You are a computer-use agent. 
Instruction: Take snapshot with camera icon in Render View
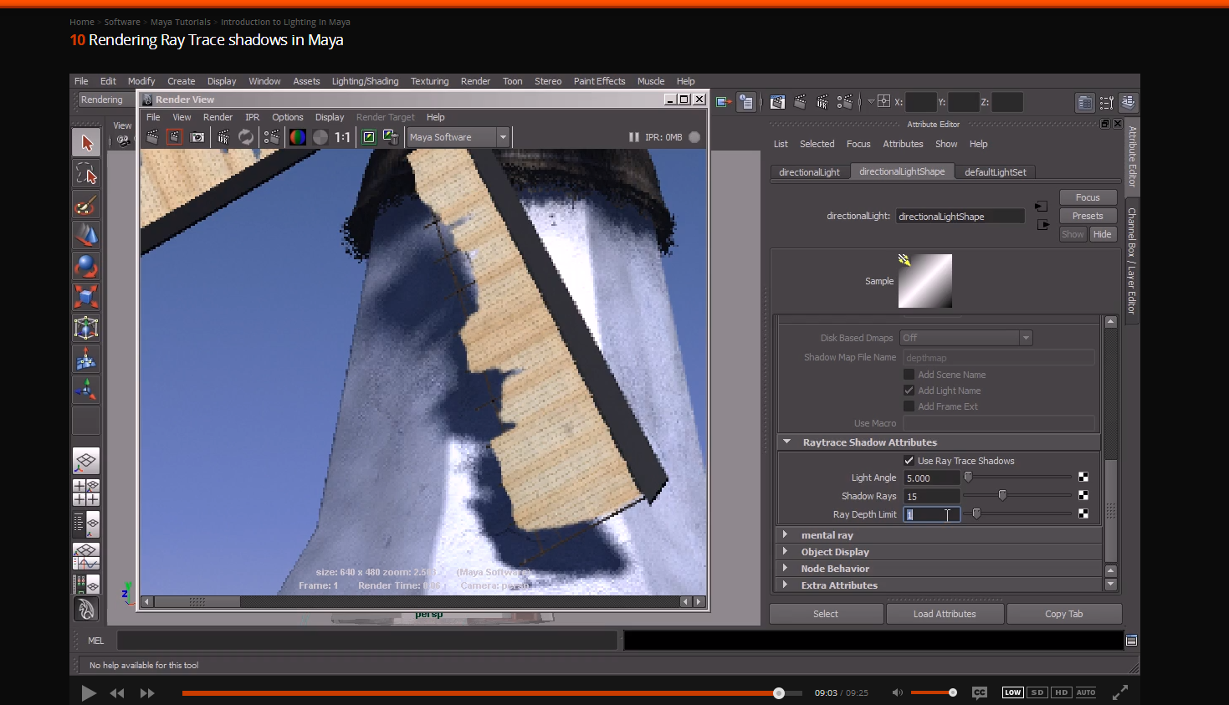(197, 137)
